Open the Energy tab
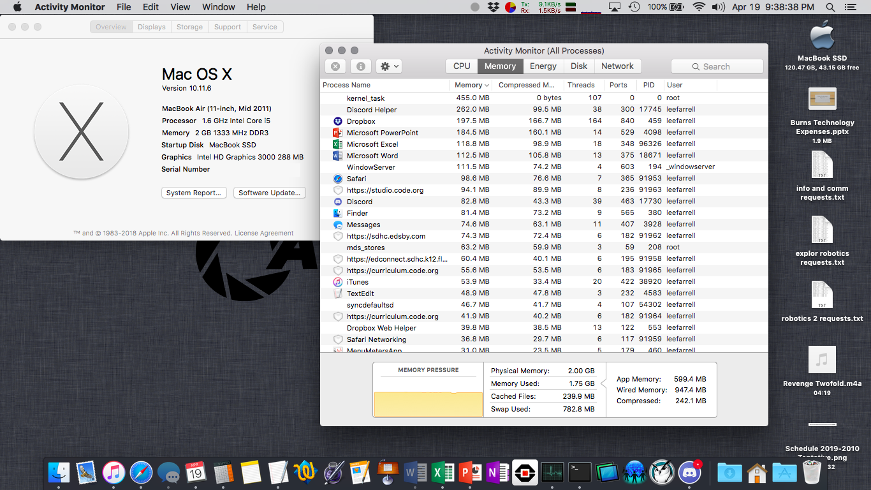Screen dimensions: 871x490 point(543,66)
